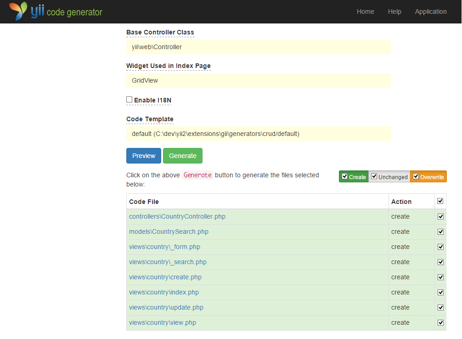Toggle the Create filter checkbox
This screenshot has width=462, height=339.
tap(345, 176)
